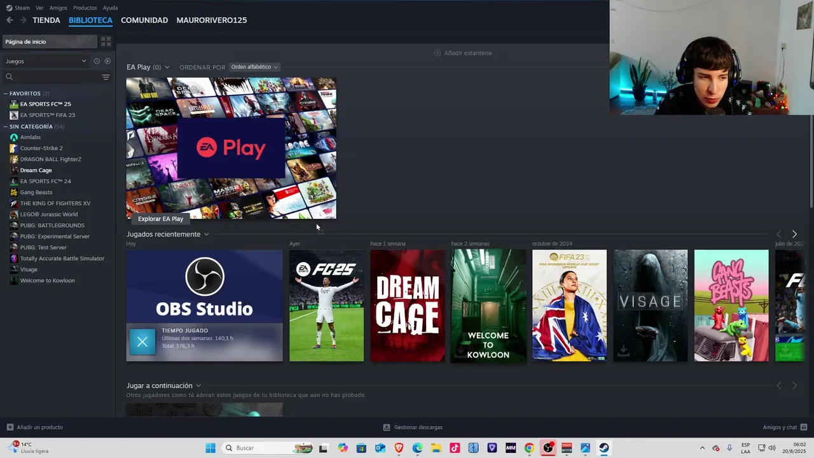This screenshot has height=458, width=814.
Task: Open Aimlabs from the game list
Action: [30, 137]
